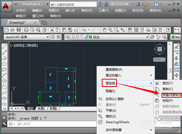This screenshot has width=182, height=134.
Task: Click the viewport label [二维线框] visual style
Action: pyautogui.click(x=31, y=45)
